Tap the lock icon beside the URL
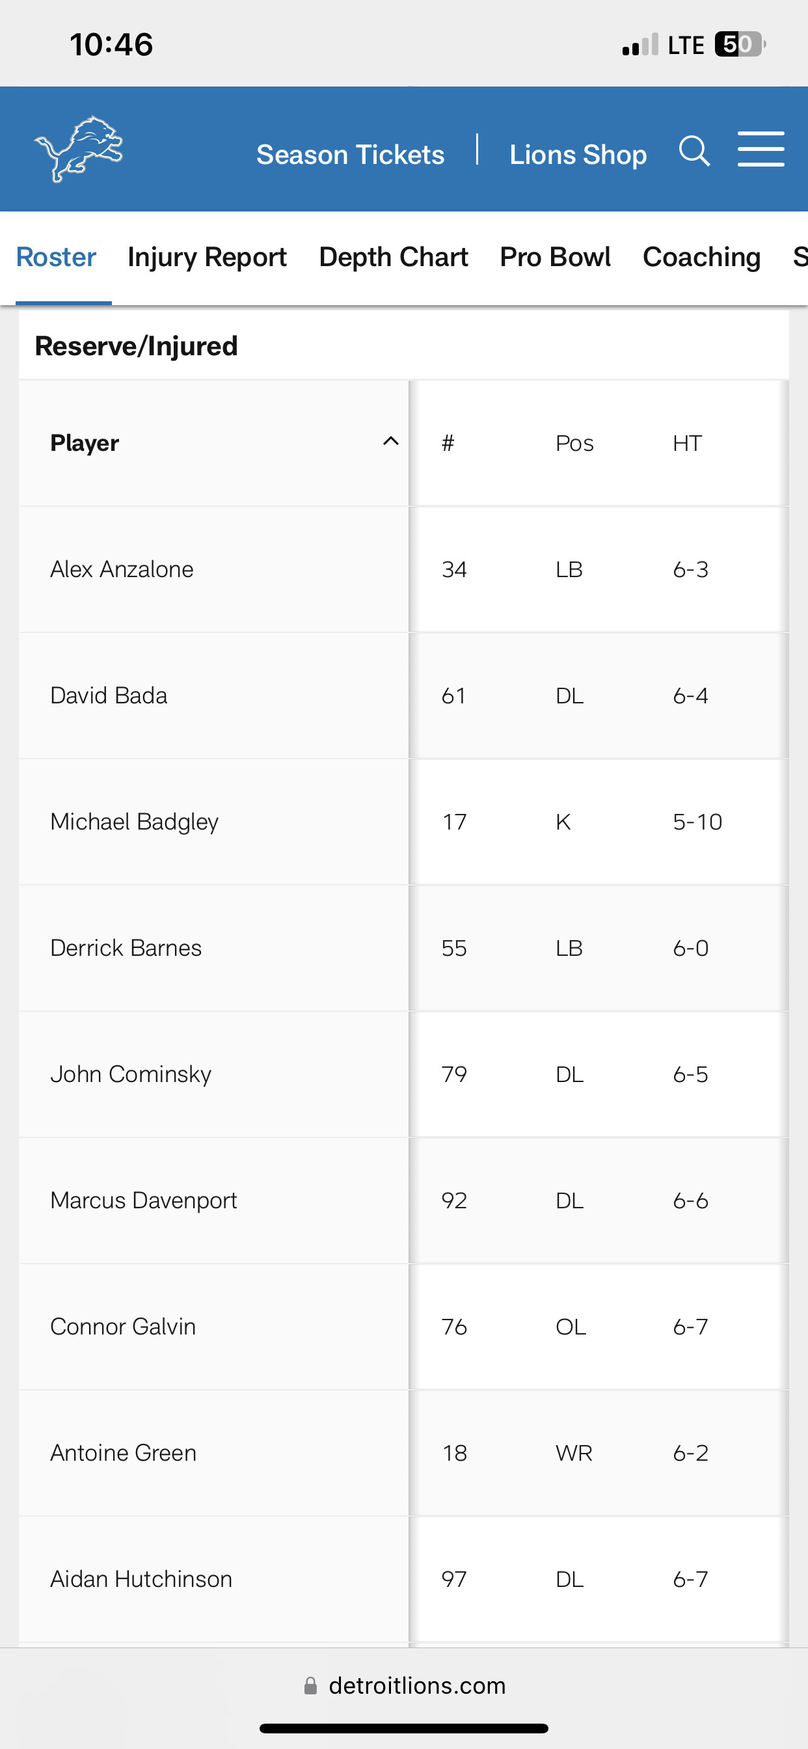This screenshot has width=808, height=1749. click(310, 1685)
